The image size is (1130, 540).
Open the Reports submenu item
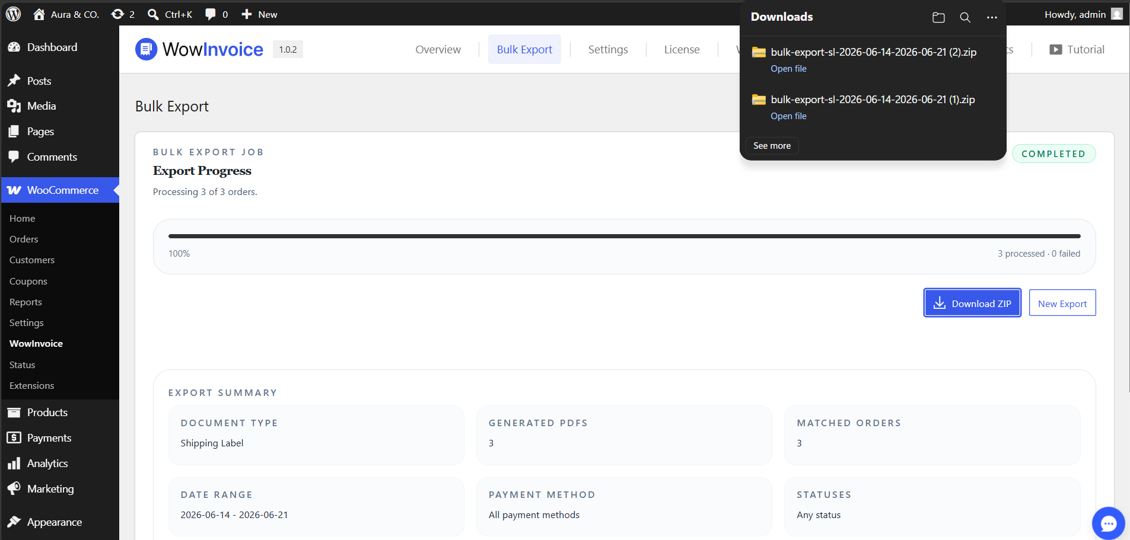coord(26,302)
